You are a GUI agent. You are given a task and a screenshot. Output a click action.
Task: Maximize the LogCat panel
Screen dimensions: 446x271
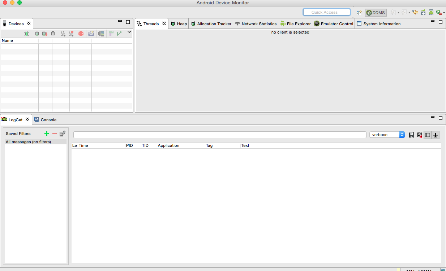[441, 118]
